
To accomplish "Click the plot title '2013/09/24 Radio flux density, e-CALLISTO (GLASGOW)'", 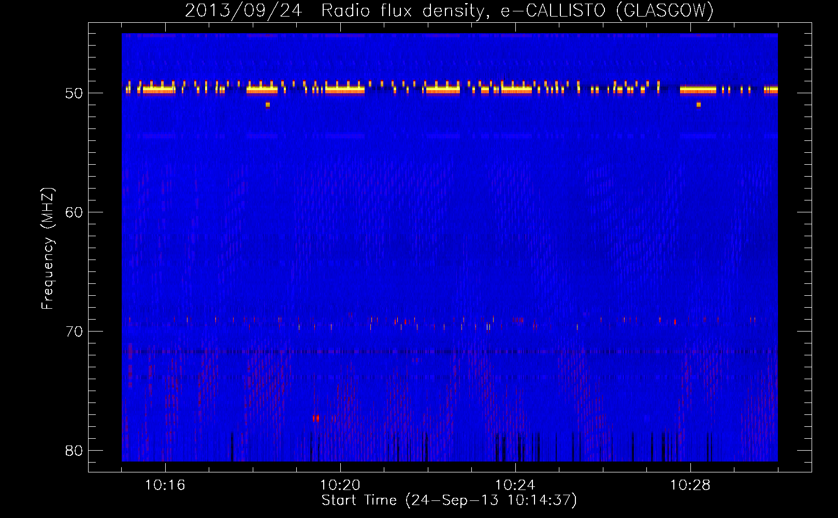I will (449, 10).
